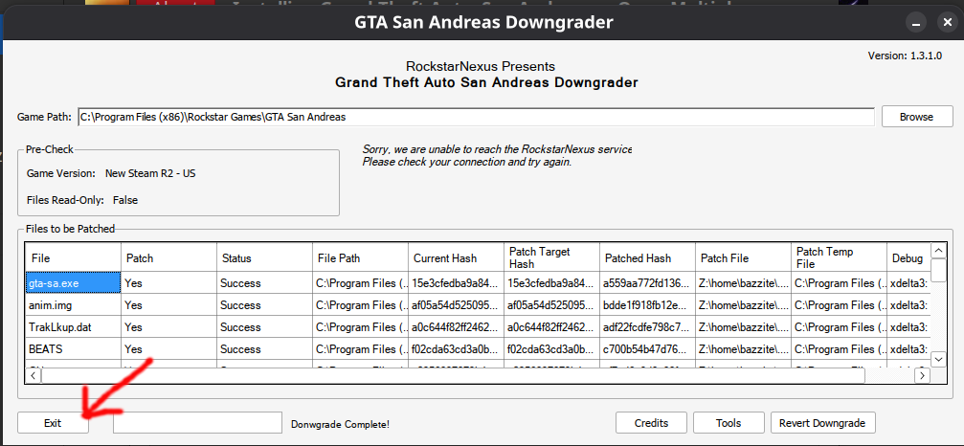Select the anim.img file cell
The height and width of the screenshot is (446, 964).
point(73,305)
